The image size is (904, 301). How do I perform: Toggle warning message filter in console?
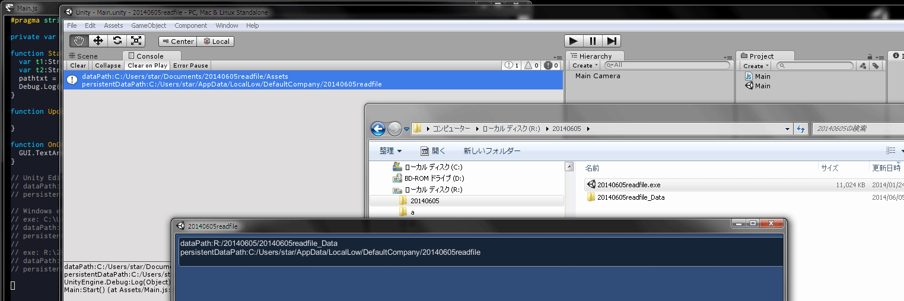(530, 66)
